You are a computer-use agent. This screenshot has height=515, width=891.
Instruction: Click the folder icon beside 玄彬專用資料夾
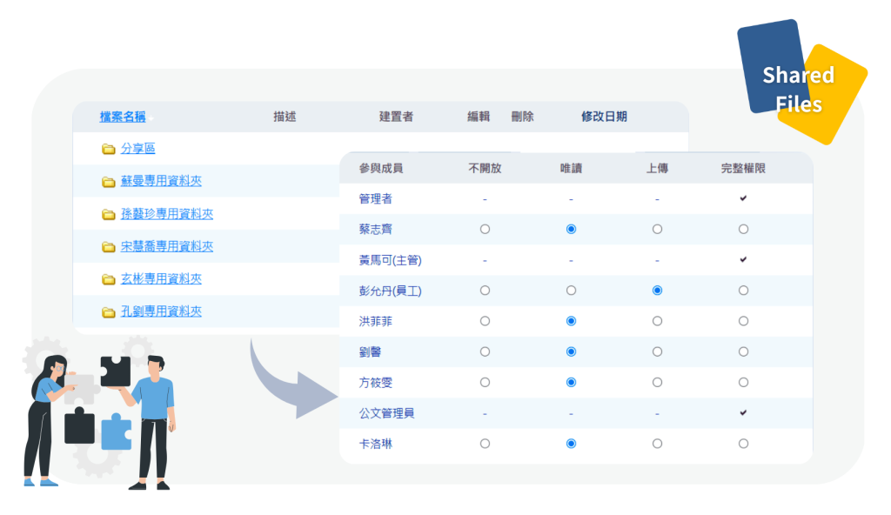click(x=109, y=279)
